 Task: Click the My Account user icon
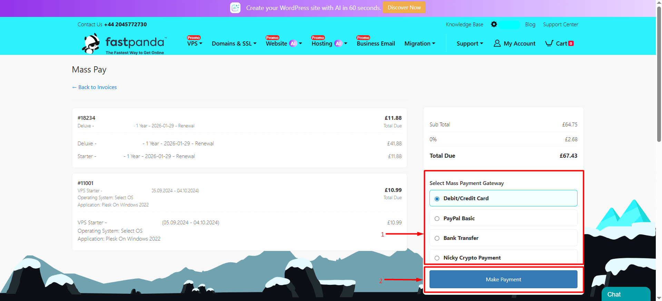point(497,43)
